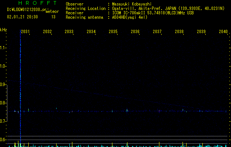Click the gray frequency range bracket beside the axis
The image size is (231, 147).
[7, 103]
